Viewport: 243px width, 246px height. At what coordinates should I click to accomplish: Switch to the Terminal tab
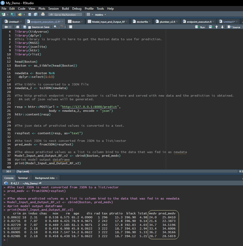click(23, 178)
